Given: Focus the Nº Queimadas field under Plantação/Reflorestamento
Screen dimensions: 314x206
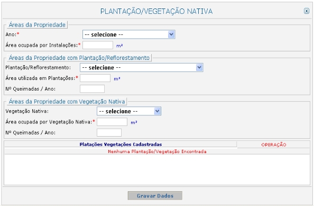Looking at the screenshot, I should tap(92, 89).
